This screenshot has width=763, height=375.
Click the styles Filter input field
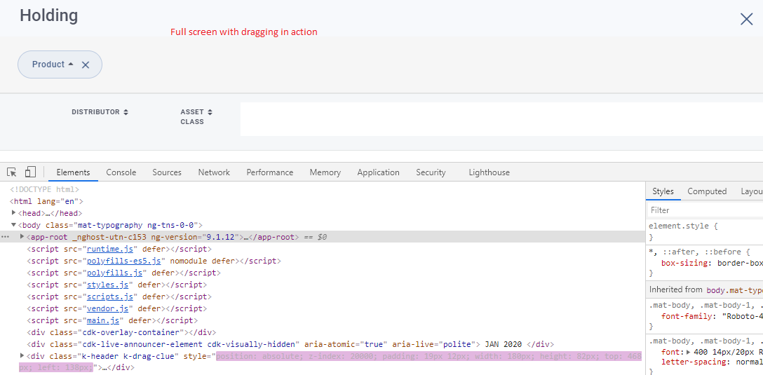pyautogui.click(x=701, y=210)
